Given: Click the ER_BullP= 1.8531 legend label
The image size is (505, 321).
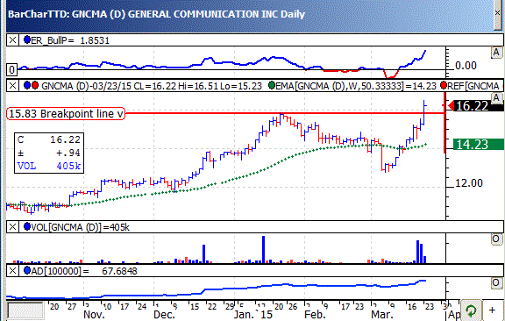Looking at the screenshot, I should click(x=70, y=40).
